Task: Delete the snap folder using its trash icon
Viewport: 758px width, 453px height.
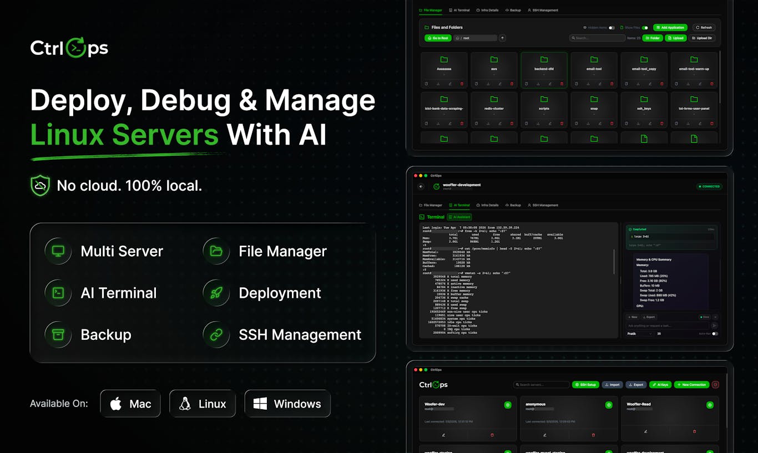Action: pyautogui.click(x=612, y=123)
